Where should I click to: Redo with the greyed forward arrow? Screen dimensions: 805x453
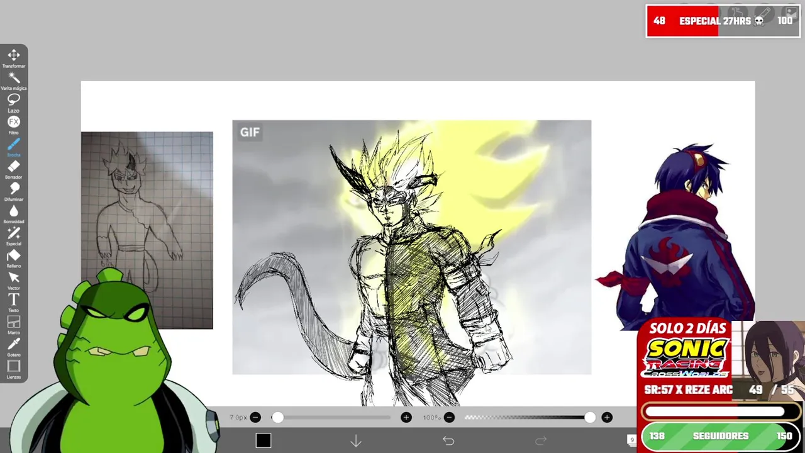tap(541, 441)
